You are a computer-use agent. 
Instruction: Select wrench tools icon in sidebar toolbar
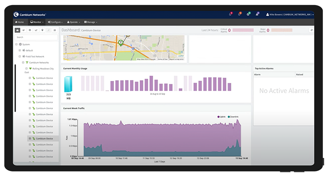point(49,30)
